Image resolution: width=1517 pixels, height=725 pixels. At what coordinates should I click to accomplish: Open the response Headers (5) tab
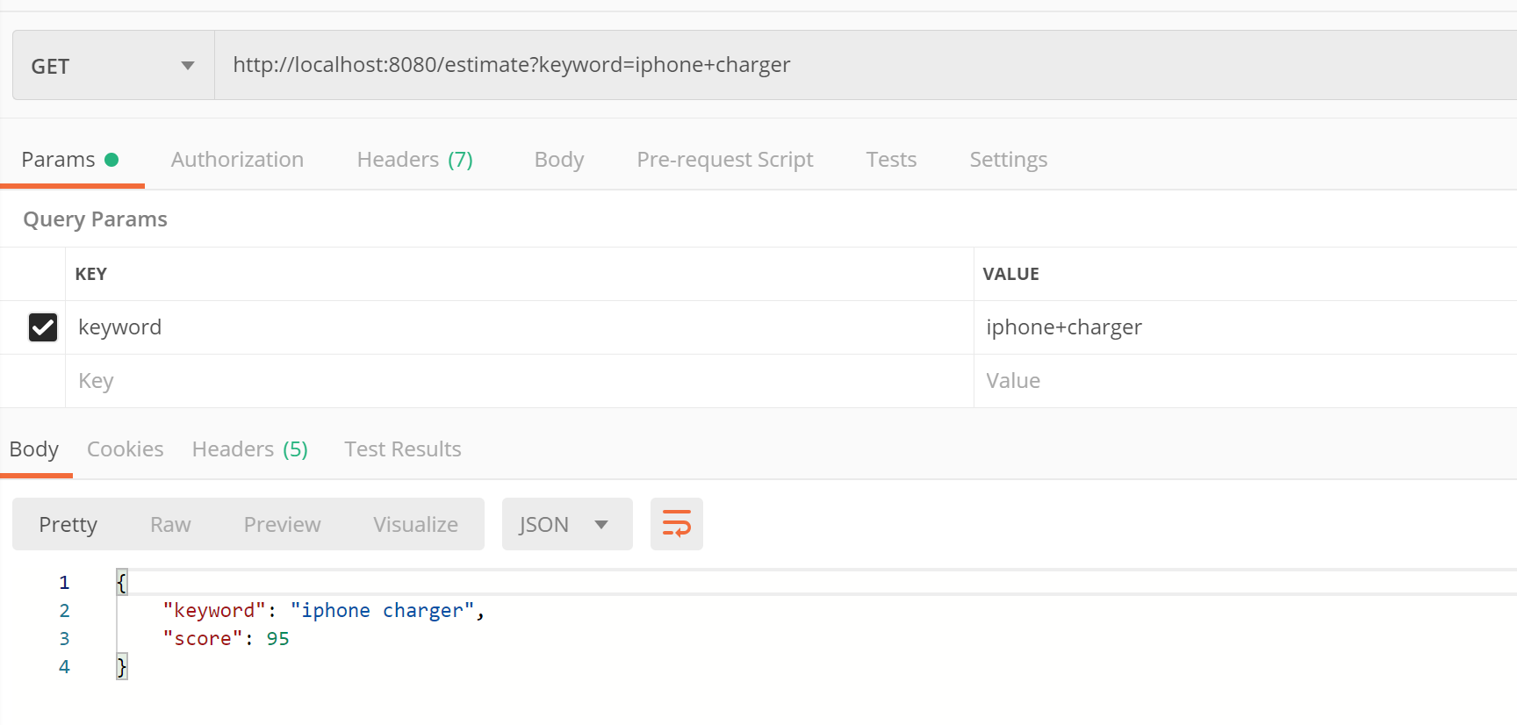(x=250, y=449)
